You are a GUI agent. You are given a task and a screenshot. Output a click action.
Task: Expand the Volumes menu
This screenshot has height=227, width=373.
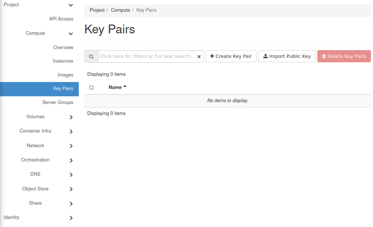click(x=71, y=117)
